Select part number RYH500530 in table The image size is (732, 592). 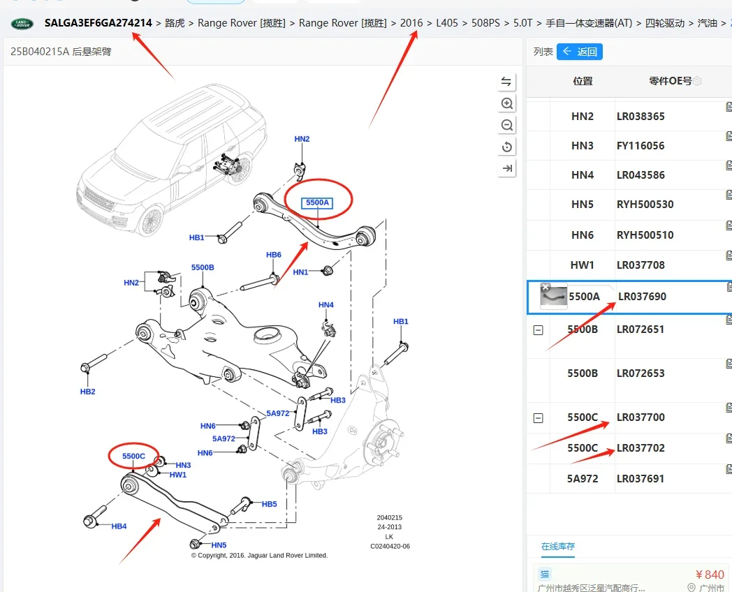click(645, 205)
